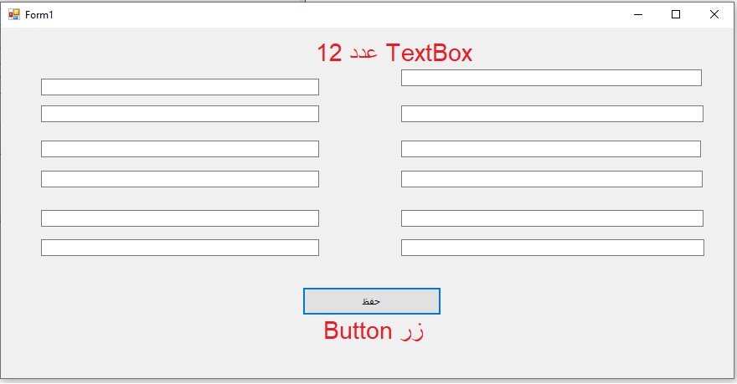This screenshot has width=737, height=384.
Task: Focus the second text box in left column
Action: pyautogui.click(x=179, y=114)
